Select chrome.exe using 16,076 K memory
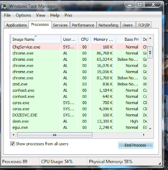 [x=79, y=65]
